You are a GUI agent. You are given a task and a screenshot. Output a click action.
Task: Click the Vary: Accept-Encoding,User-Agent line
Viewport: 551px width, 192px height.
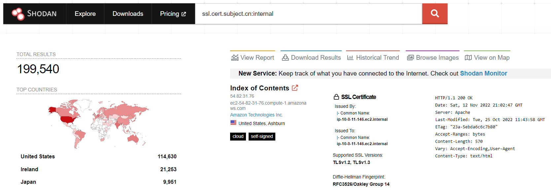point(475,149)
